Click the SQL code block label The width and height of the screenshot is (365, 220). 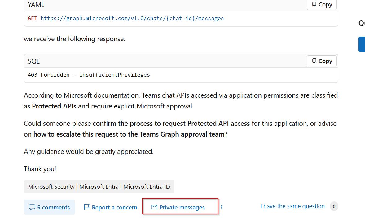tap(34, 61)
